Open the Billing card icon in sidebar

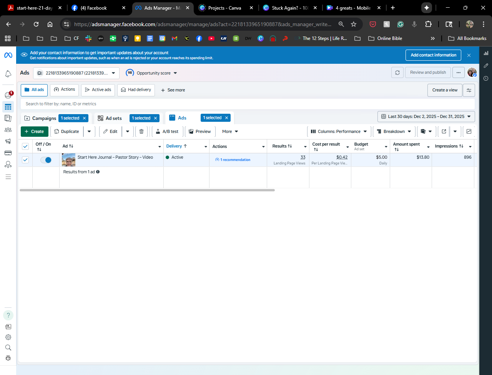(x=8, y=153)
